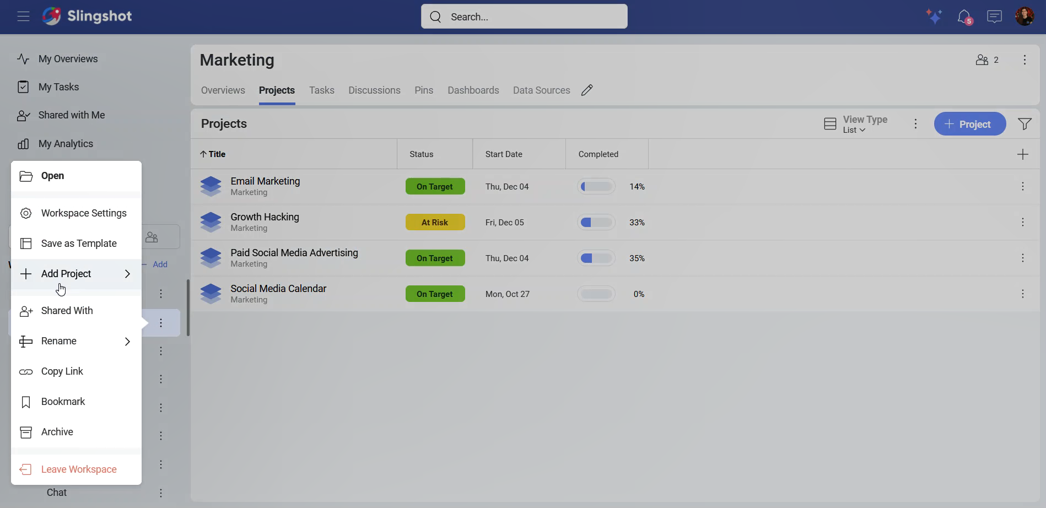The image size is (1046, 508).
Task: Choose Shared With in the context menu
Action: pyautogui.click(x=76, y=311)
